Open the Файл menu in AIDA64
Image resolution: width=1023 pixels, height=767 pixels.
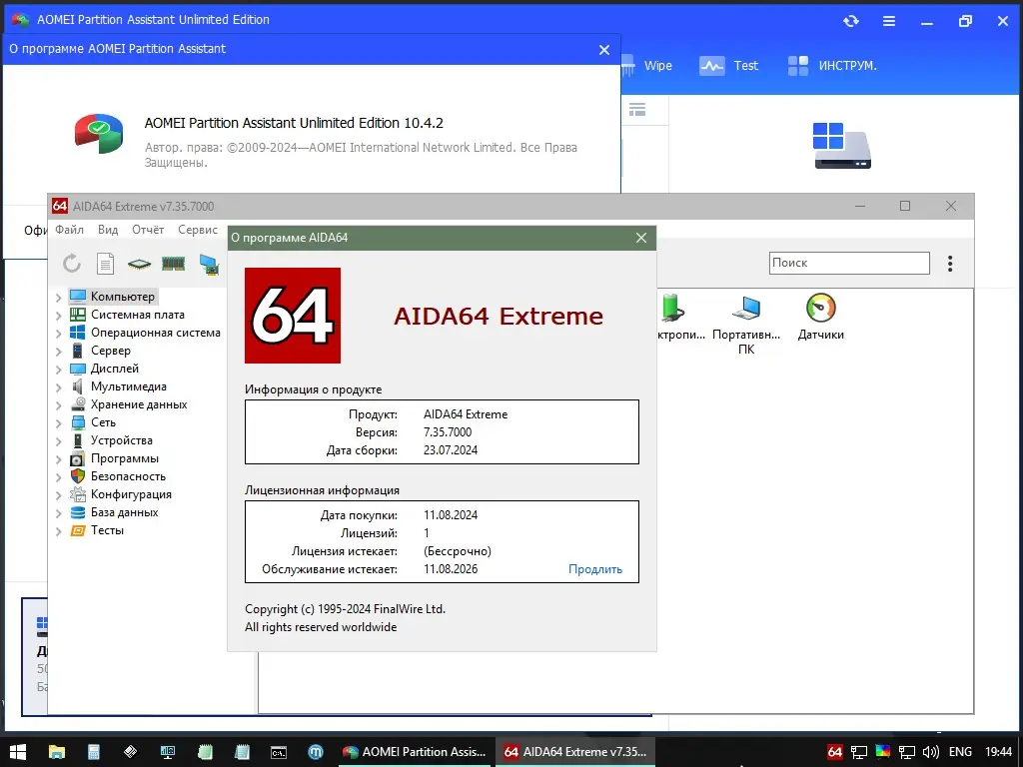click(69, 229)
